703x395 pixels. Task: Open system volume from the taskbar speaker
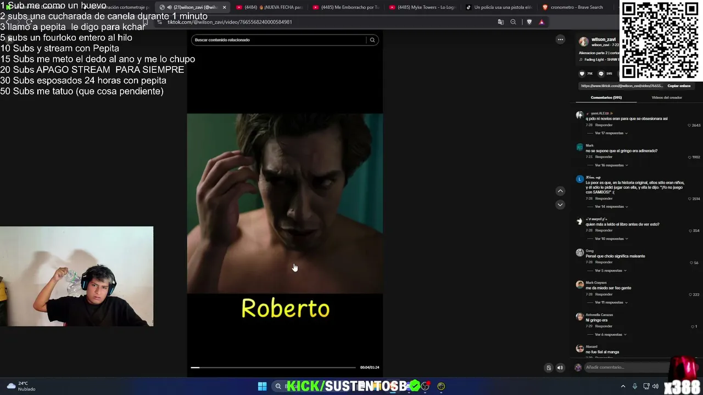coord(655,386)
